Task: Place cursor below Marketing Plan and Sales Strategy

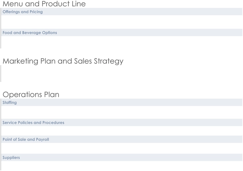Action: pos(121,73)
